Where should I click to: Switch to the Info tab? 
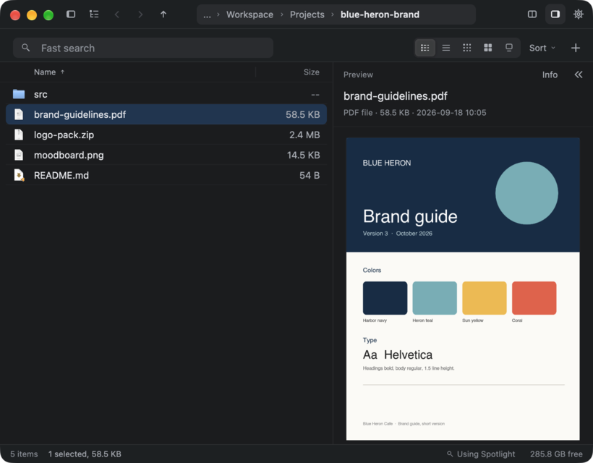550,75
